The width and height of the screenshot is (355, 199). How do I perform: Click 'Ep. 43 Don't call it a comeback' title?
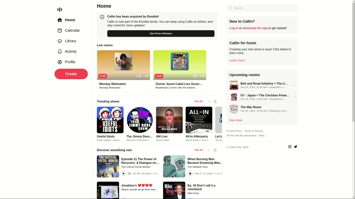pos(201,187)
